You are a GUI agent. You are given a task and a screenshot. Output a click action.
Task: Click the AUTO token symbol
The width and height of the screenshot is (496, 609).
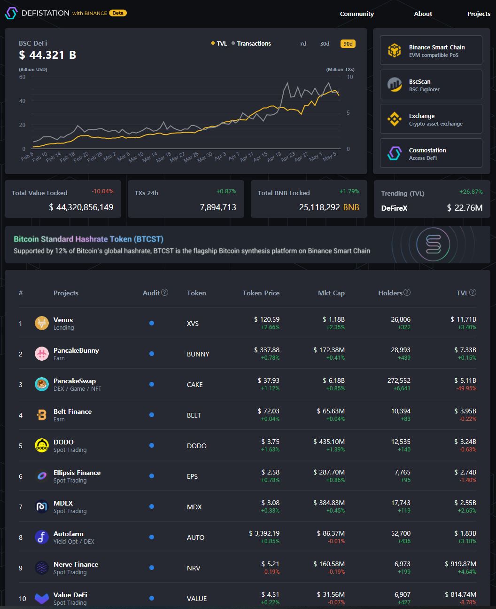click(x=195, y=538)
